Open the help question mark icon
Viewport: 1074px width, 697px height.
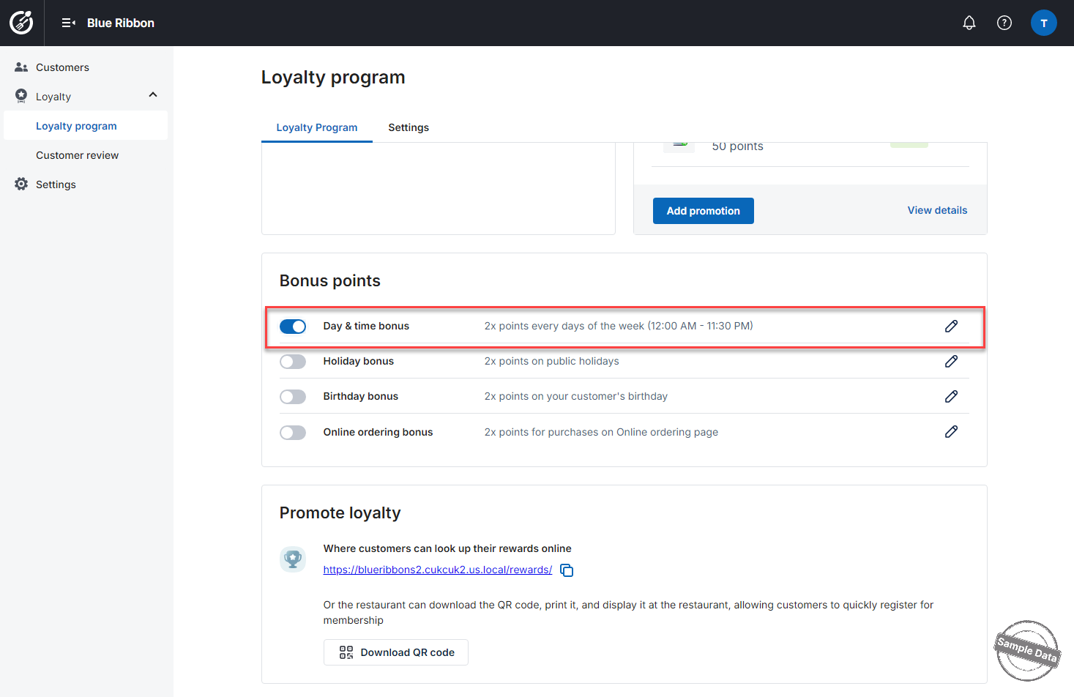pos(1004,23)
